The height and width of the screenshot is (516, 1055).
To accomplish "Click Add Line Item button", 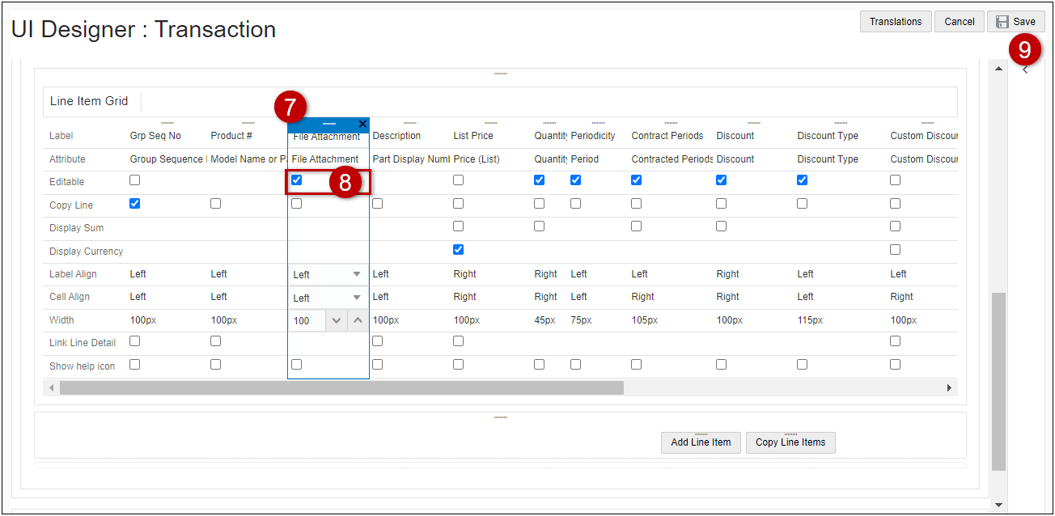I will click(x=701, y=442).
